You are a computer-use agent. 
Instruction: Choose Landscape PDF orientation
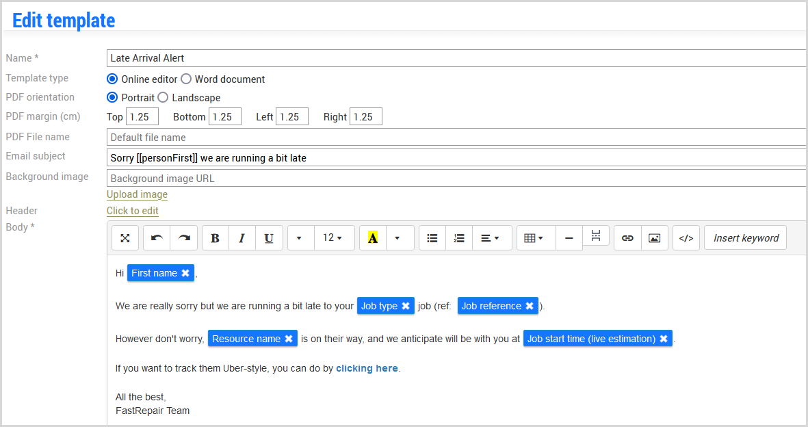(x=163, y=98)
